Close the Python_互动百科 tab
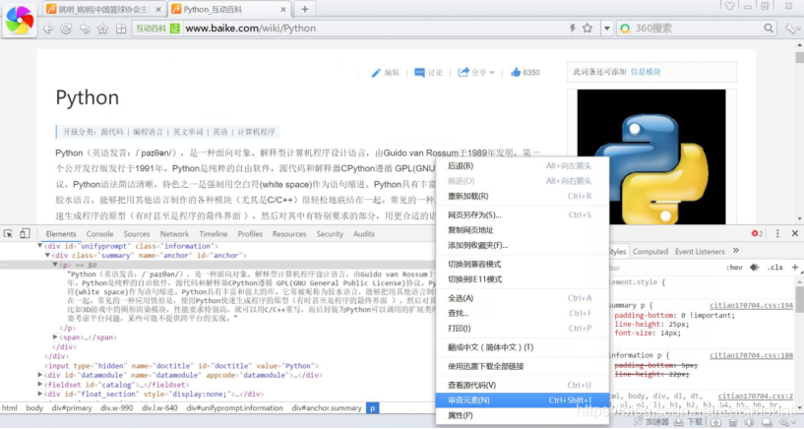 [x=283, y=10]
